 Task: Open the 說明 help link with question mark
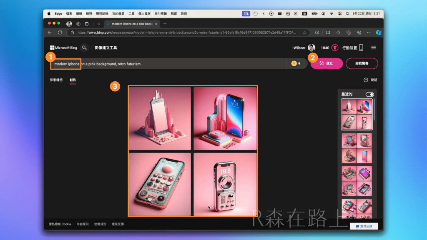click(x=370, y=80)
